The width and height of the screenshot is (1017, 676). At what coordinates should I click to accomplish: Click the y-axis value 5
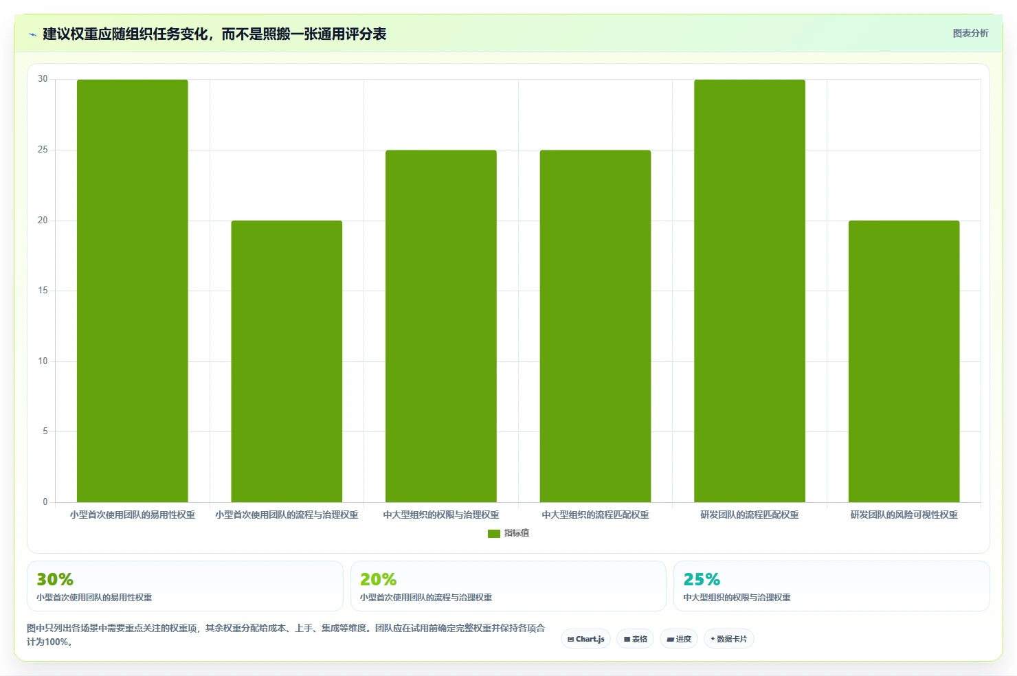coord(45,431)
